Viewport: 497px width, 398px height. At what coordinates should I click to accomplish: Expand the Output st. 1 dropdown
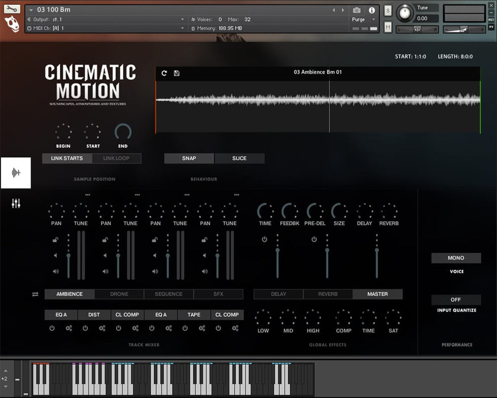click(x=183, y=19)
